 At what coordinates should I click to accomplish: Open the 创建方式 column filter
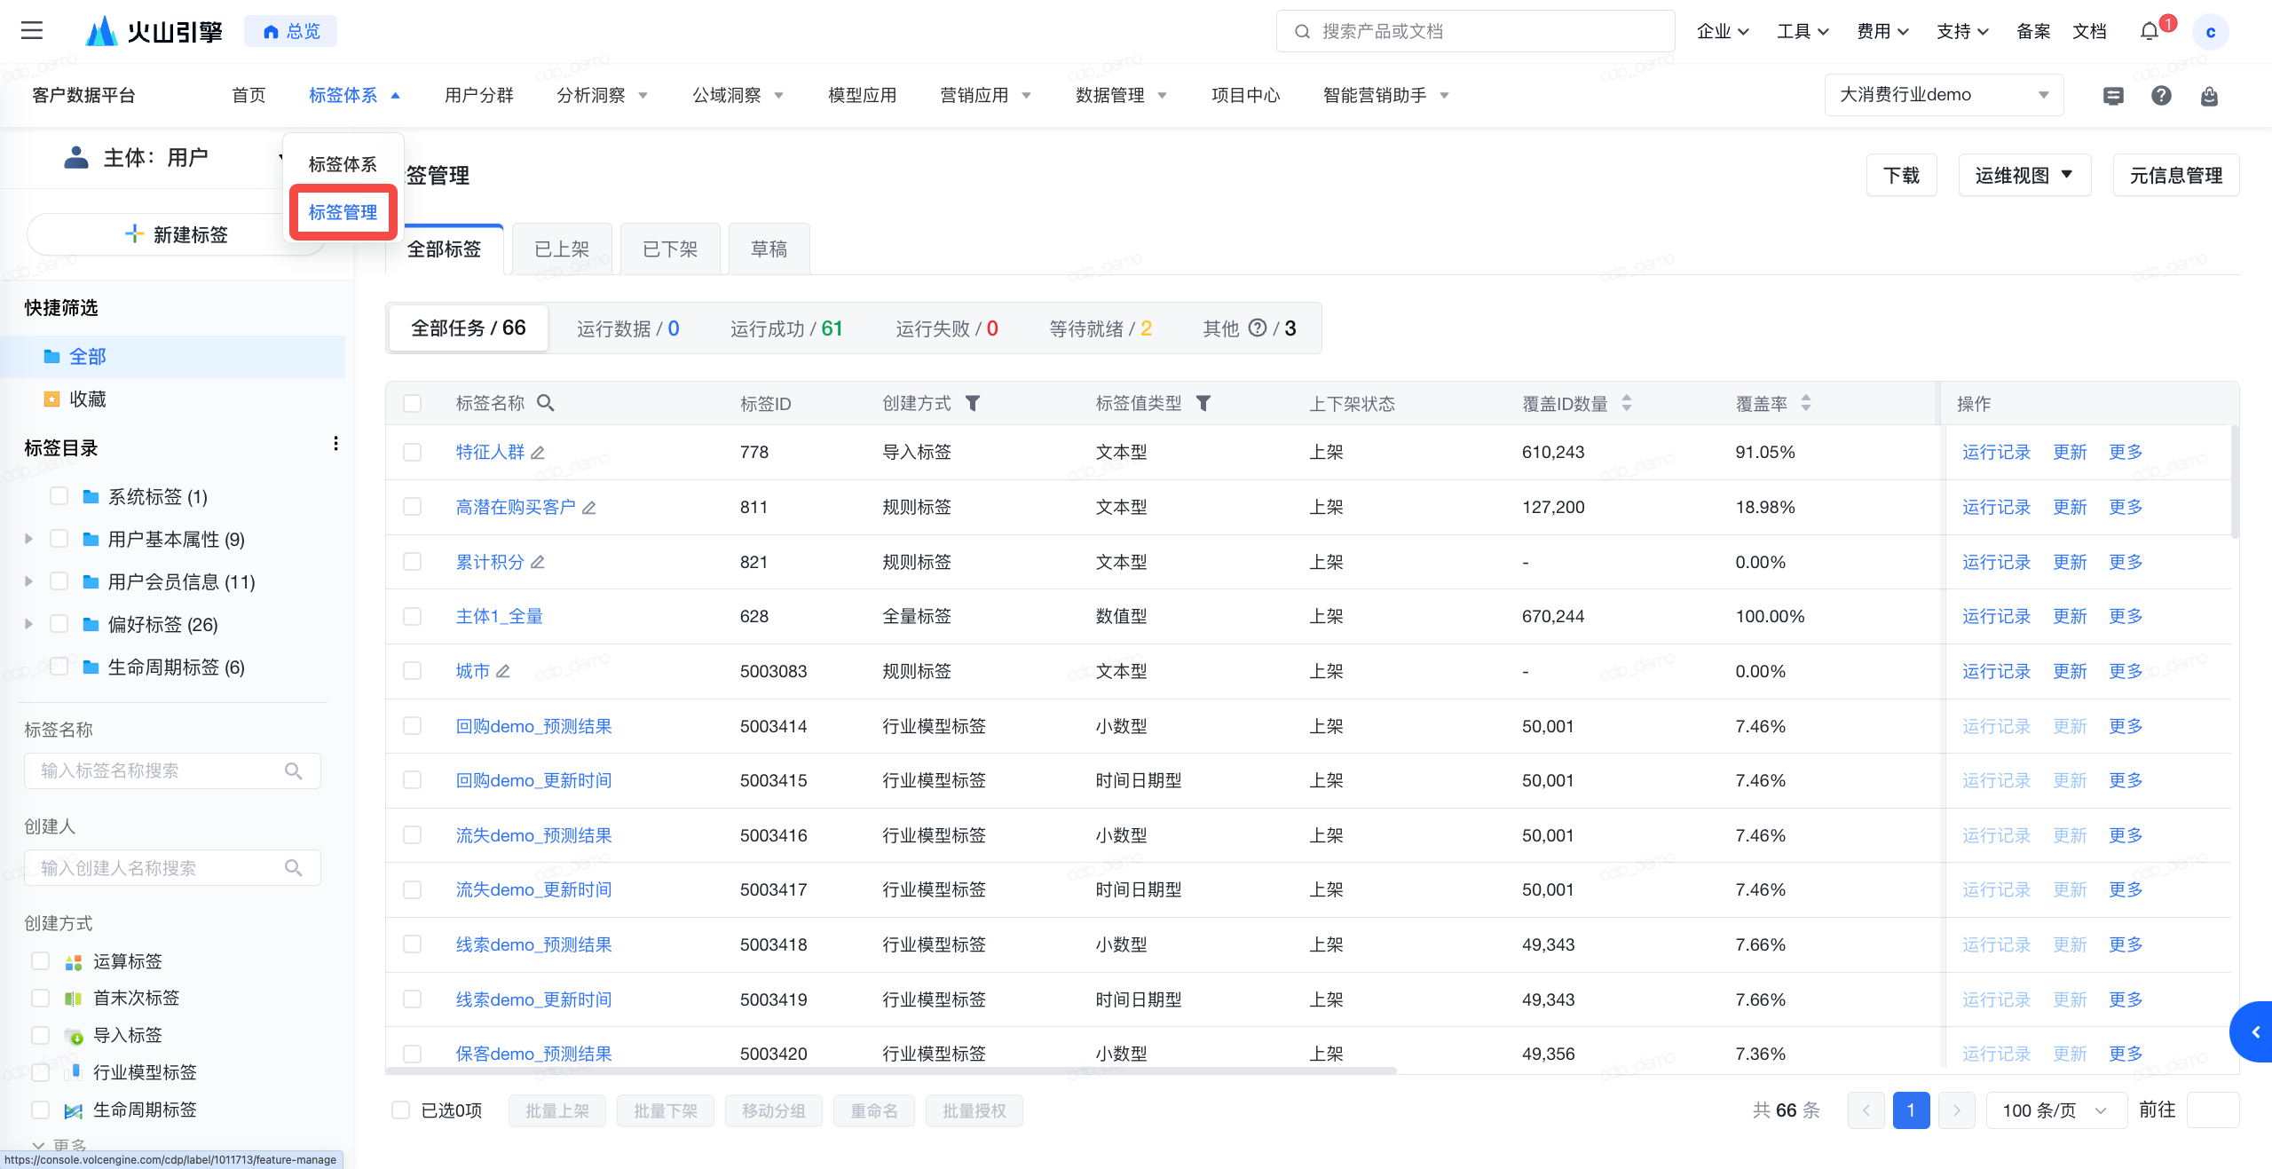click(x=973, y=403)
